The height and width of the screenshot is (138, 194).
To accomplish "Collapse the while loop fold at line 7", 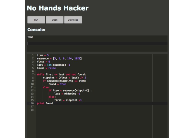I will 35,75.
